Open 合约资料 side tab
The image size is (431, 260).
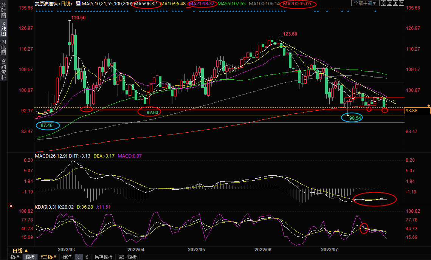coord(3,70)
